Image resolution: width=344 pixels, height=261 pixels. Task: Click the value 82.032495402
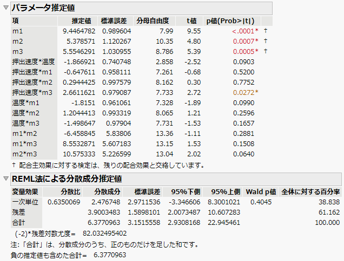[x=104, y=233]
